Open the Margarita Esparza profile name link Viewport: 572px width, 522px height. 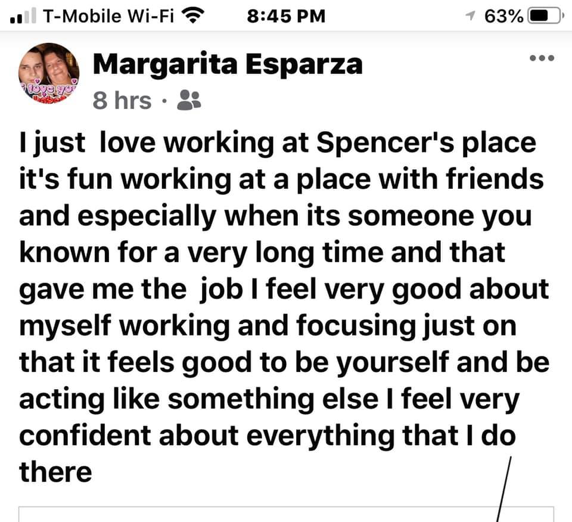(228, 64)
